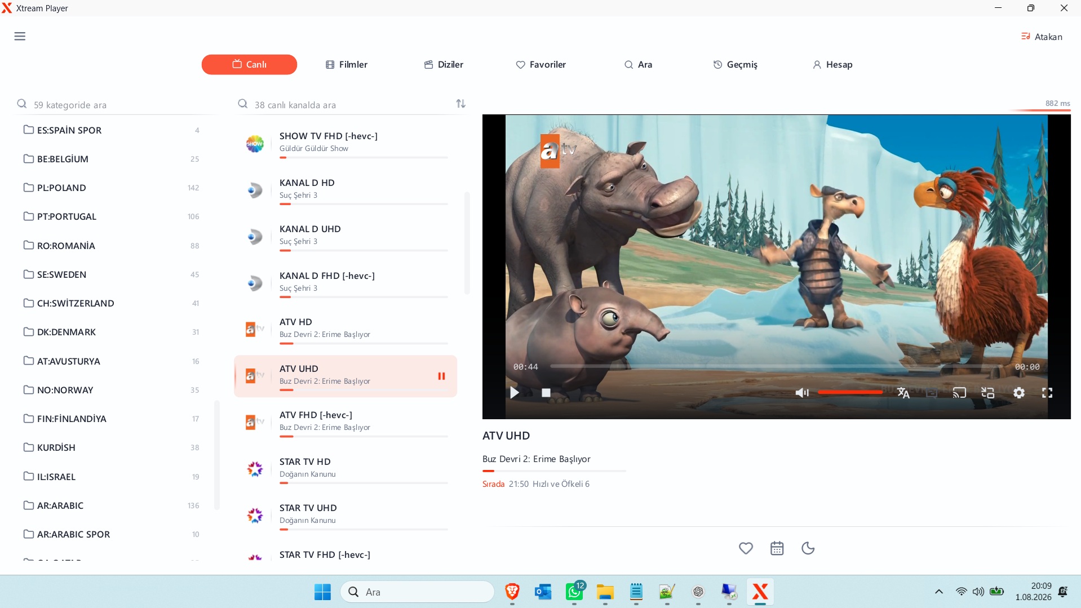Stop the video playback
The image size is (1081, 608).
(x=546, y=393)
